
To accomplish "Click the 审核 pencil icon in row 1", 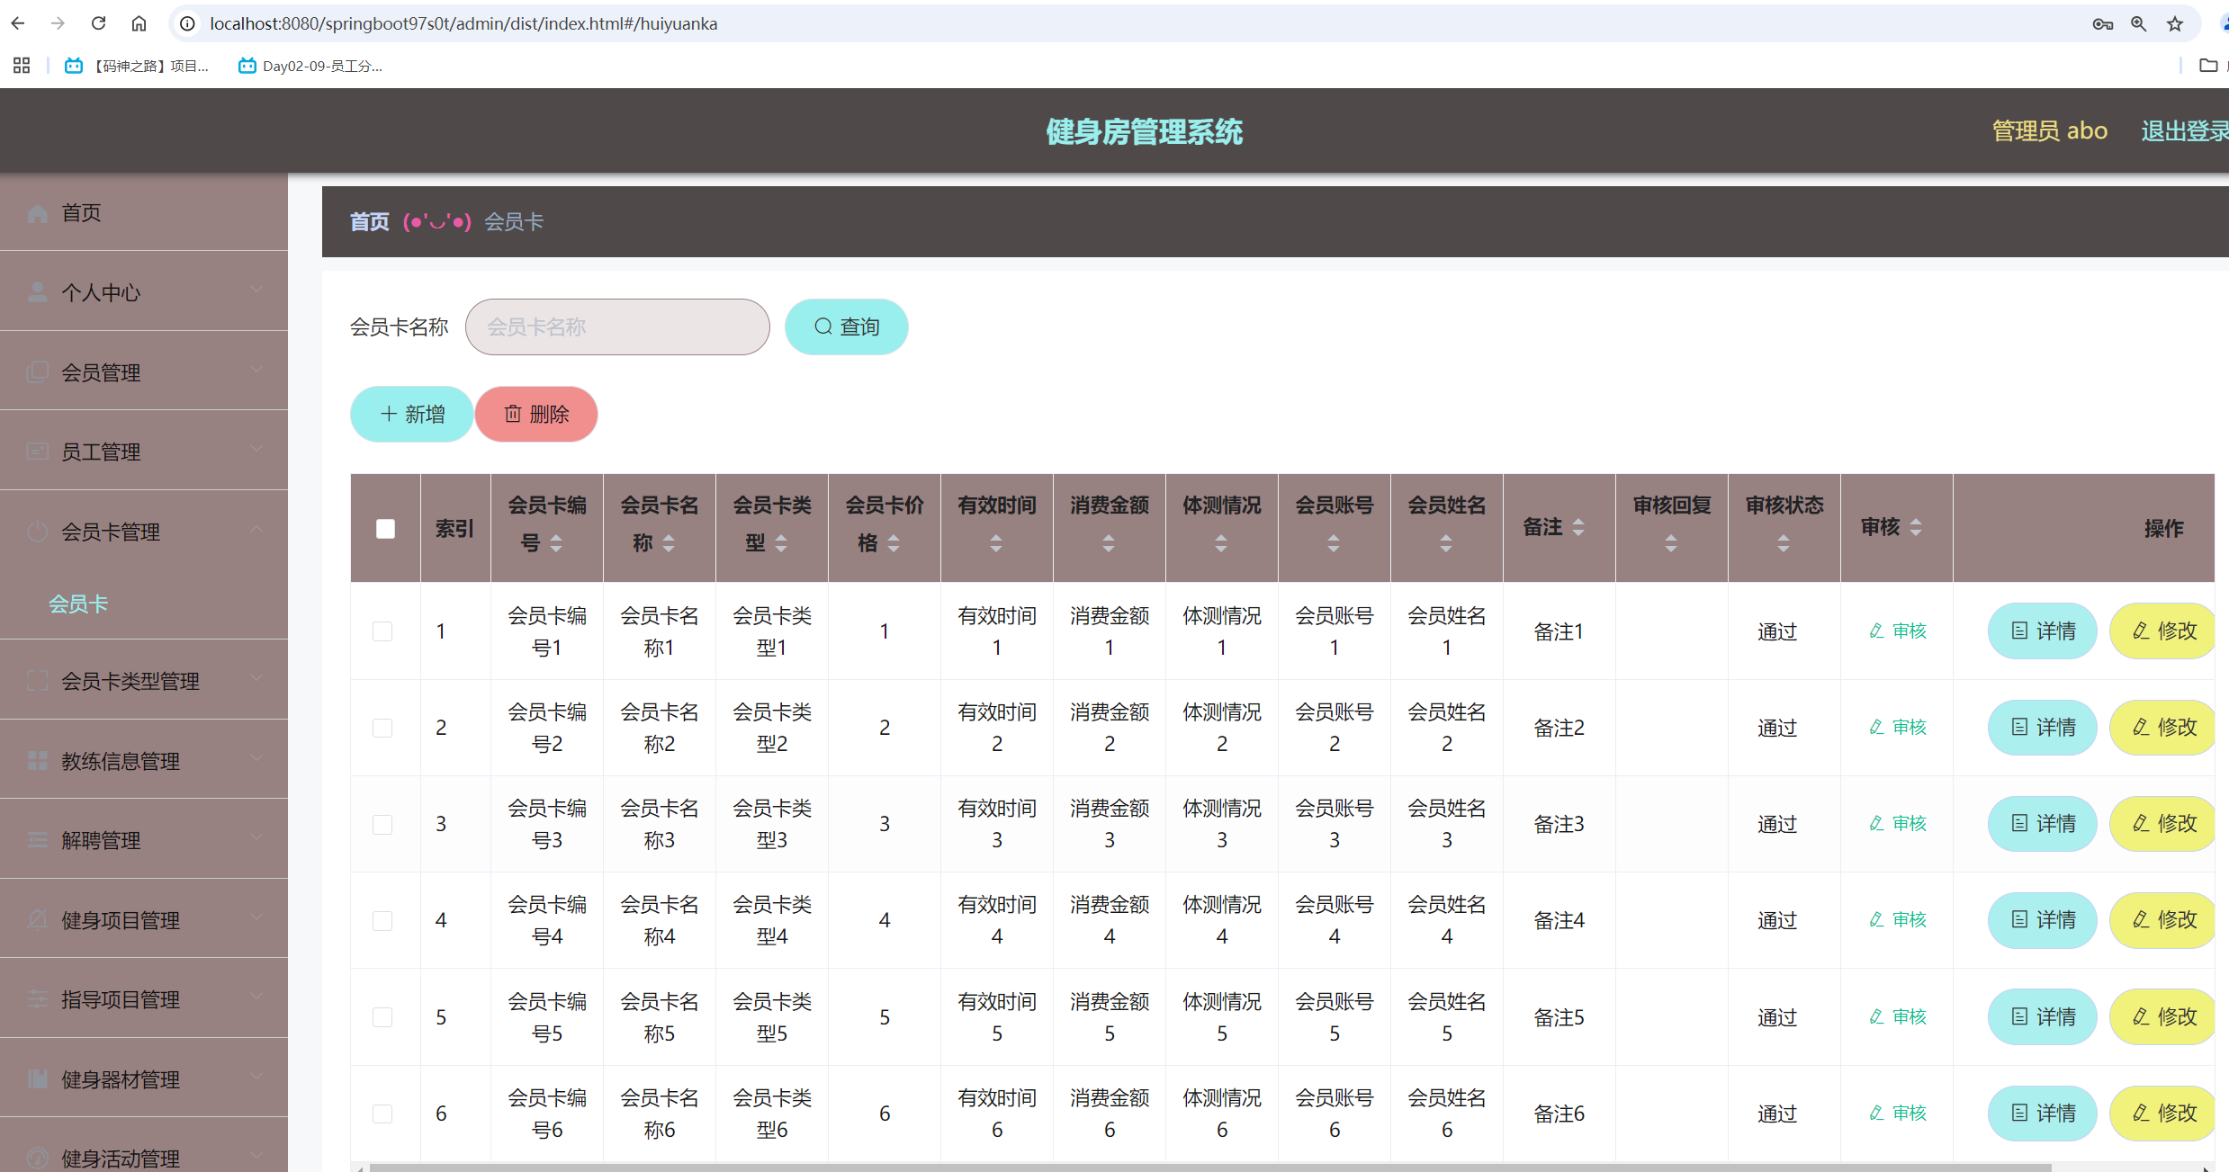I will click(1876, 631).
